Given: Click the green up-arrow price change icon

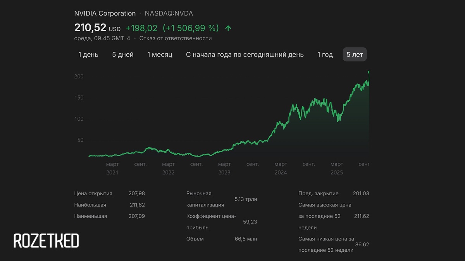Looking at the screenshot, I should click(x=228, y=28).
